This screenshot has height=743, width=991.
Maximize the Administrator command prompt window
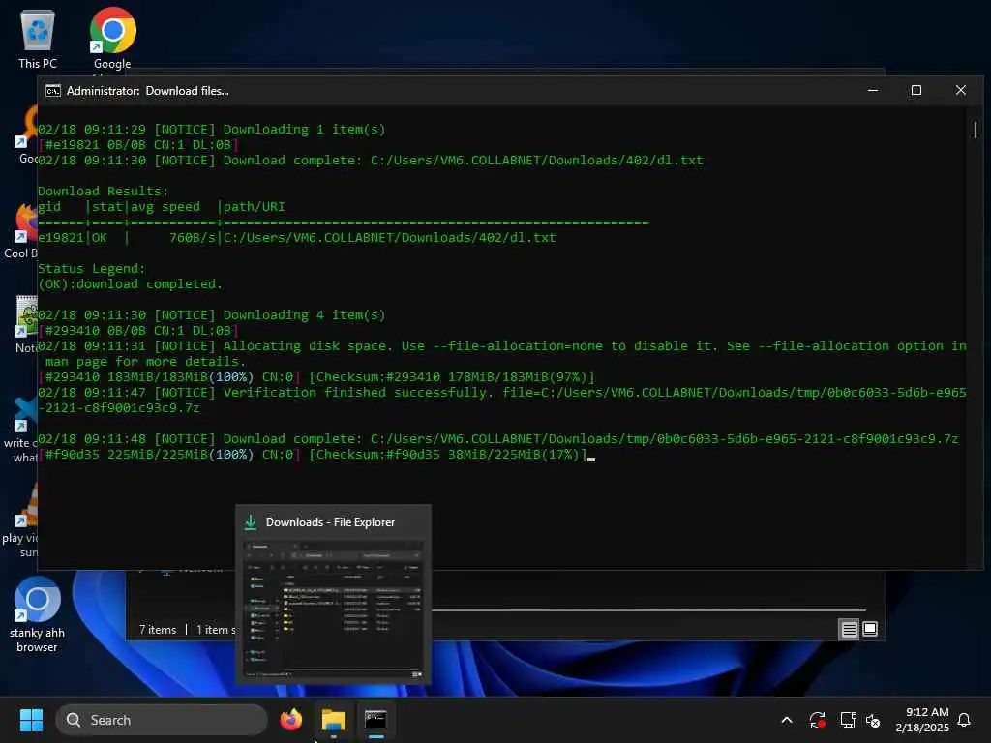[x=916, y=90]
